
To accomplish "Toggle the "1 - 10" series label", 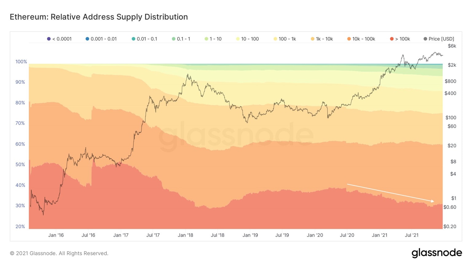I will point(215,39).
